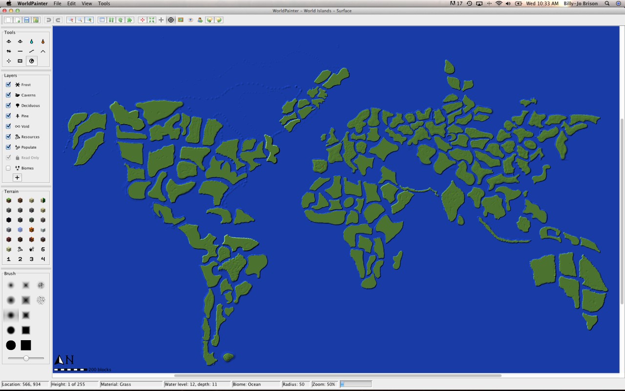This screenshot has width=625, height=391.
Task: Click the brush size slider in the Brush panel
Action: (x=25, y=358)
